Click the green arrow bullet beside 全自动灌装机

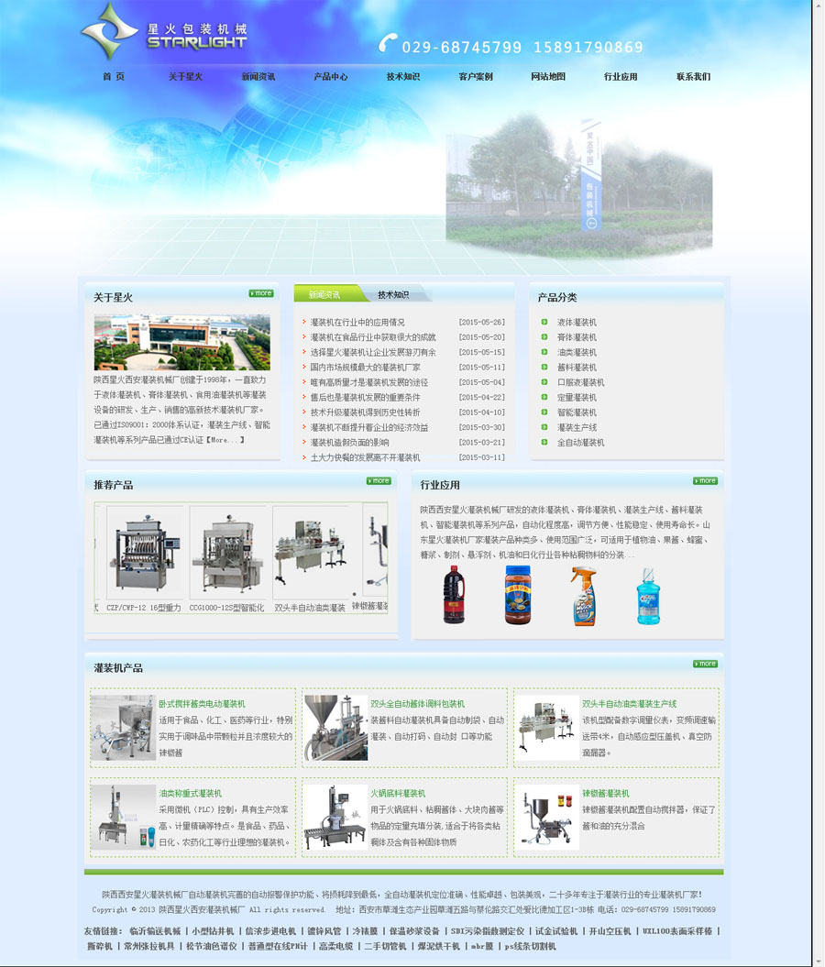pyautogui.click(x=544, y=443)
